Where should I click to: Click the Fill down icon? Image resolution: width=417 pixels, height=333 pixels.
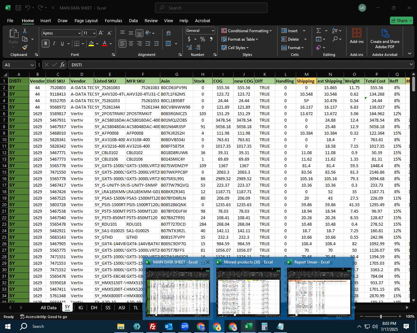(x=319, y=39)
